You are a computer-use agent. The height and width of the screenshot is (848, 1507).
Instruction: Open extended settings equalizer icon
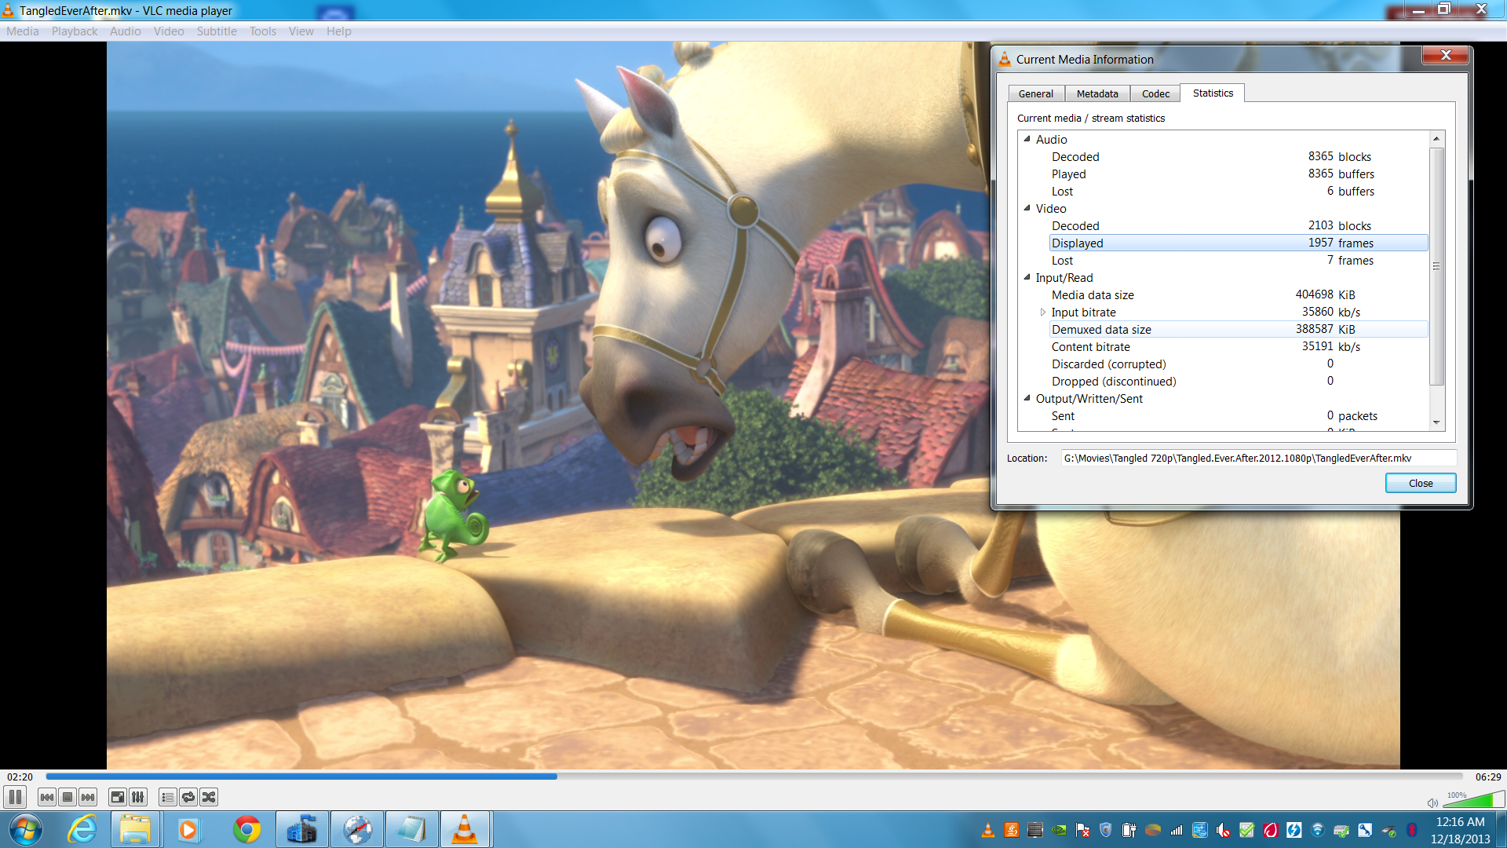coord(138,797)
